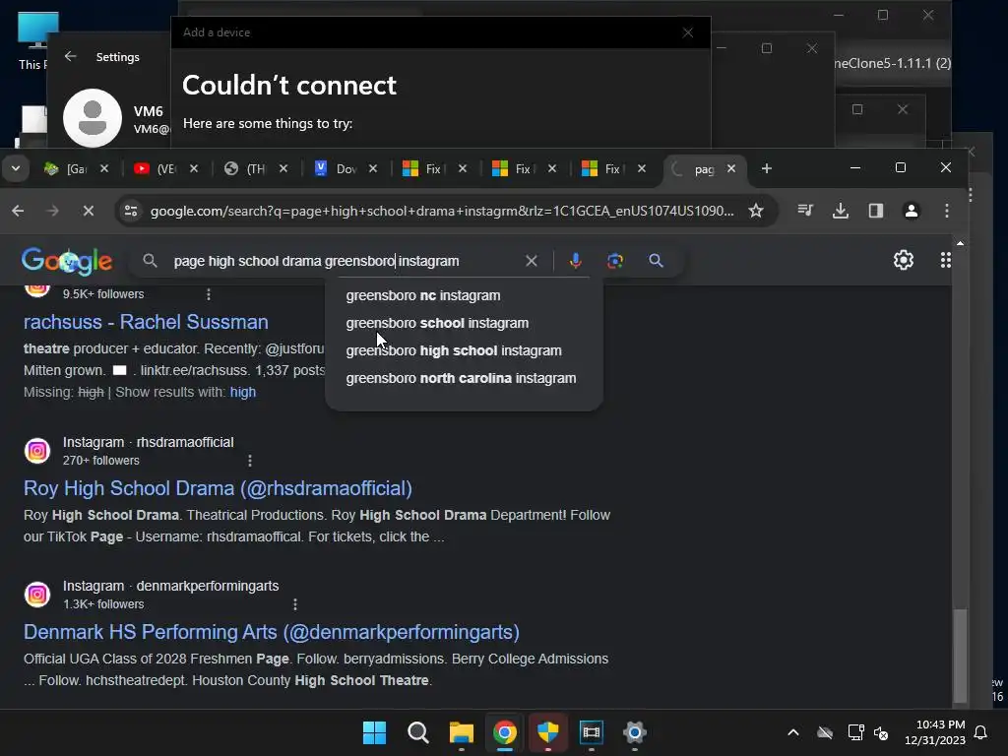Image resolution: width=1008 pixels, height=756 pixels.
Task: Search by voice microphone
Action: click(575, 261)
